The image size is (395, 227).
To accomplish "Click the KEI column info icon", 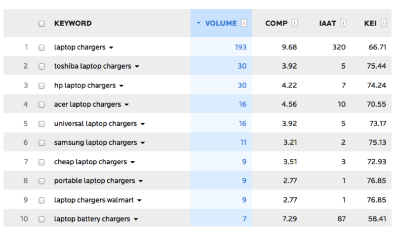I will pyautogui.click(x=384, y=23).
